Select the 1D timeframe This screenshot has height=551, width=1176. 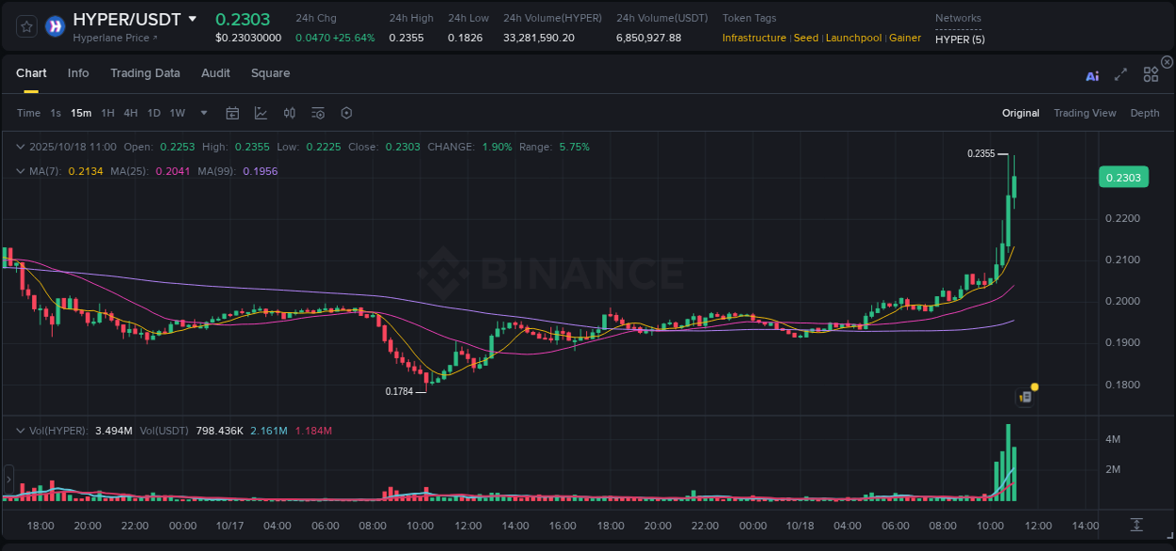coord(153,113)
